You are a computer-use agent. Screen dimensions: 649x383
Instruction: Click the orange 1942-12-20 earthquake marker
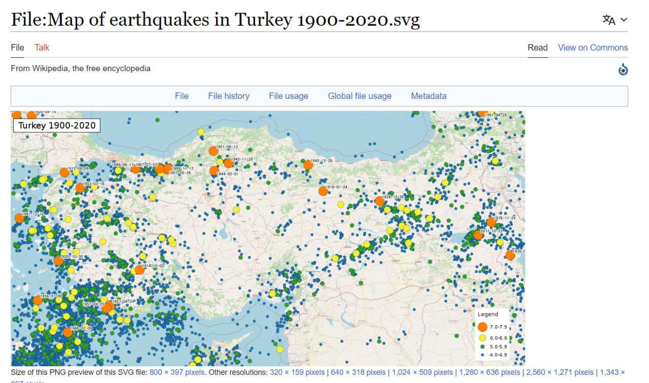click(308, 165)
